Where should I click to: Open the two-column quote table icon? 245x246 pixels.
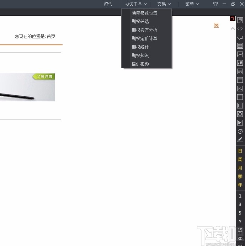(x=240, y=46)
